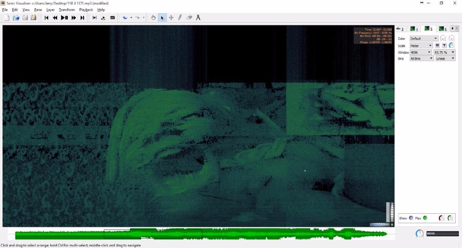Toggle the Show layer indicator

click(x=411, y=218)
